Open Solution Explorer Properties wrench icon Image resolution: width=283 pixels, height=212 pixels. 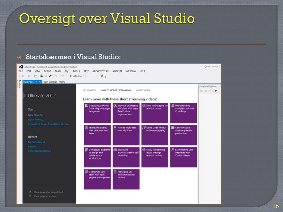tap(216, 91)
